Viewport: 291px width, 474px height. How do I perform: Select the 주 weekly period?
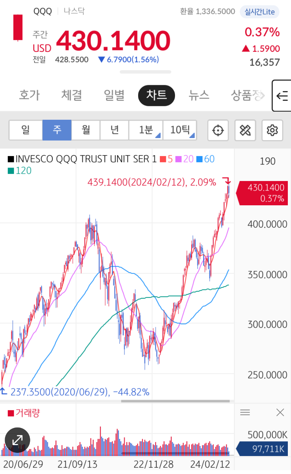[x=57, y=130]
